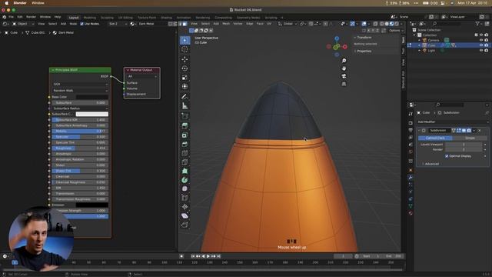Select the Transform tool
This screenshot has width=492, height=277.
[184, 86]
